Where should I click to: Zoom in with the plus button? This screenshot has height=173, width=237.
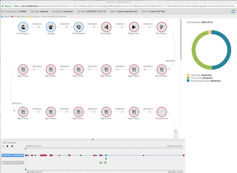coord(176,132)
